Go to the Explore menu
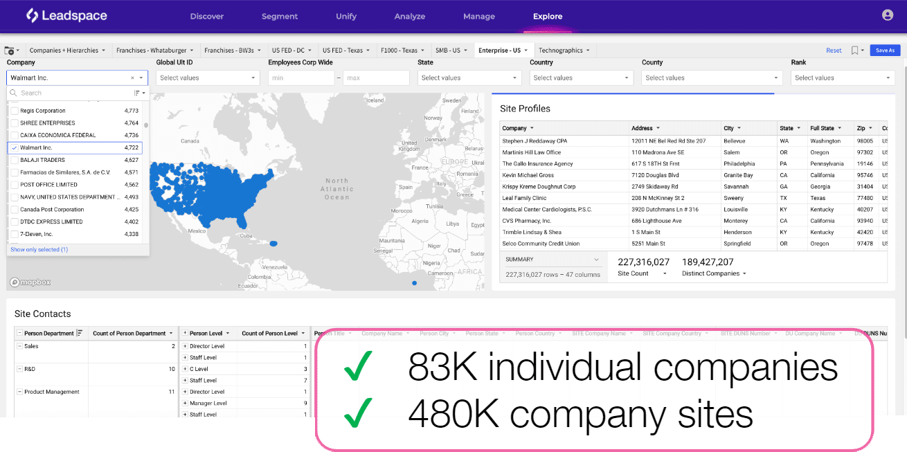 pos(548,16)
